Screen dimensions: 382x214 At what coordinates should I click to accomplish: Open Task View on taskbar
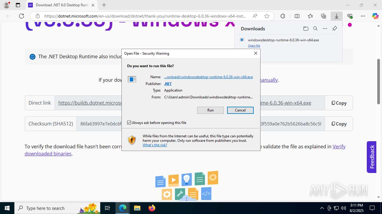point(107,208)
